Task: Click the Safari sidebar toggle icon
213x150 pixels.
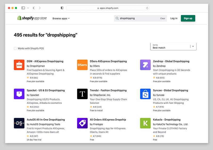Action: [x=23, y=8]
